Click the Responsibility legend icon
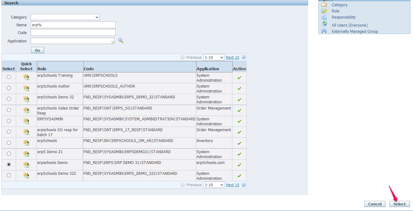The height and width of the screenshot is (211, 413). tap(324, 17)
